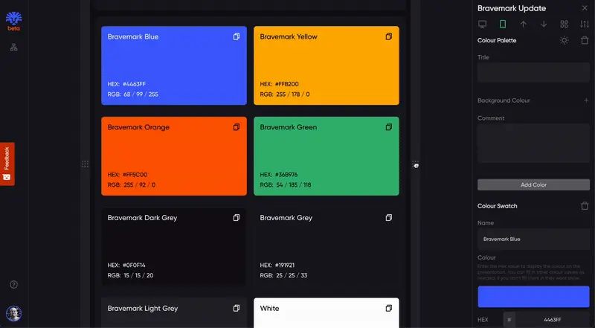Open the user profile avatar
Viewport: 595px width, 328px height.
point(13,314)
